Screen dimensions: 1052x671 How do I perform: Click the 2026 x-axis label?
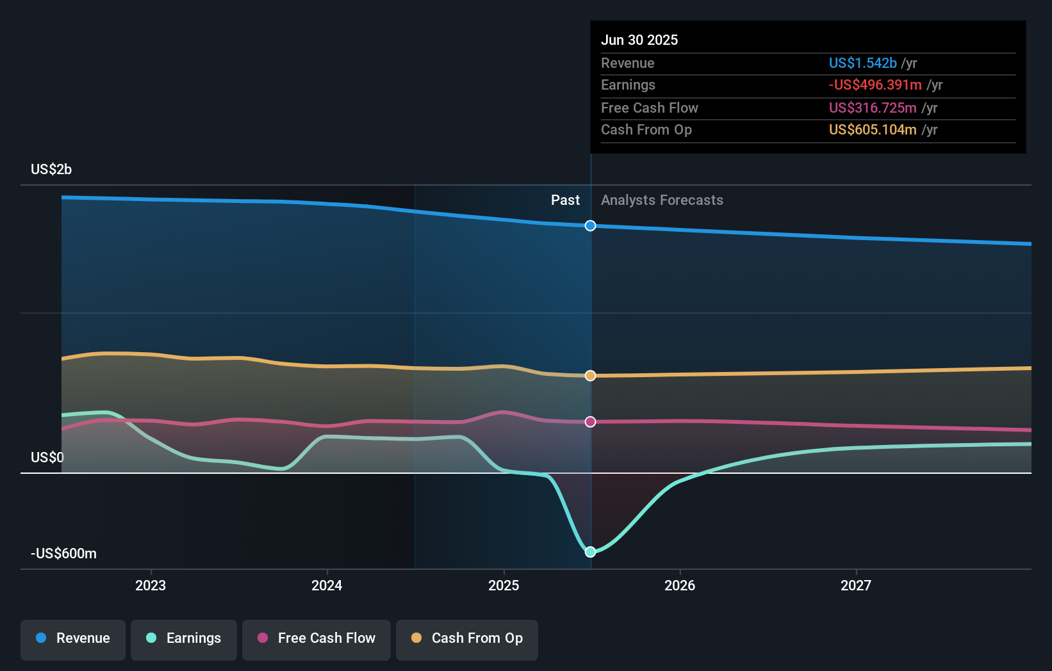(x=680, y=585)
